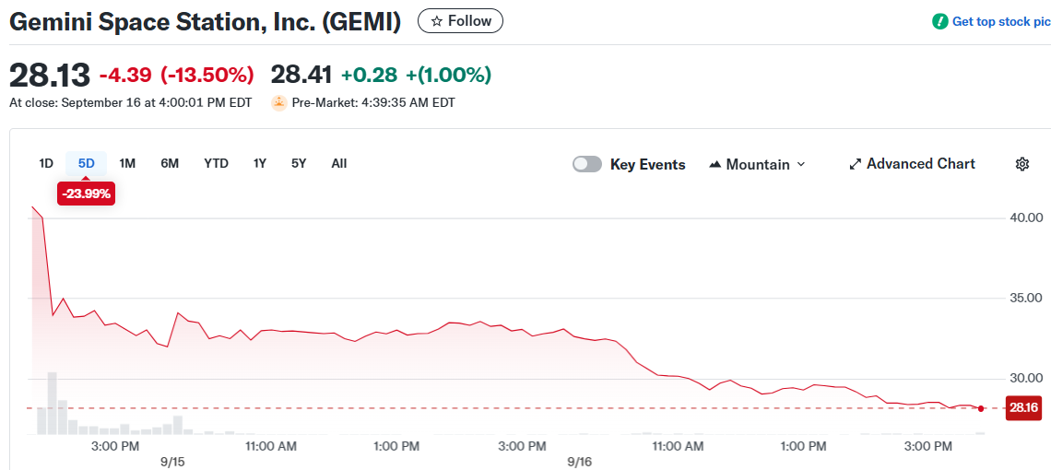The height and width of the screenshot is (470, 1051).
Task: Click the 9/15 date label on x-axis
Action: [x=173, y=462]
